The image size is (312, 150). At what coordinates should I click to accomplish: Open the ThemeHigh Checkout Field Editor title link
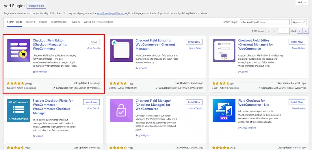(50, 45)
